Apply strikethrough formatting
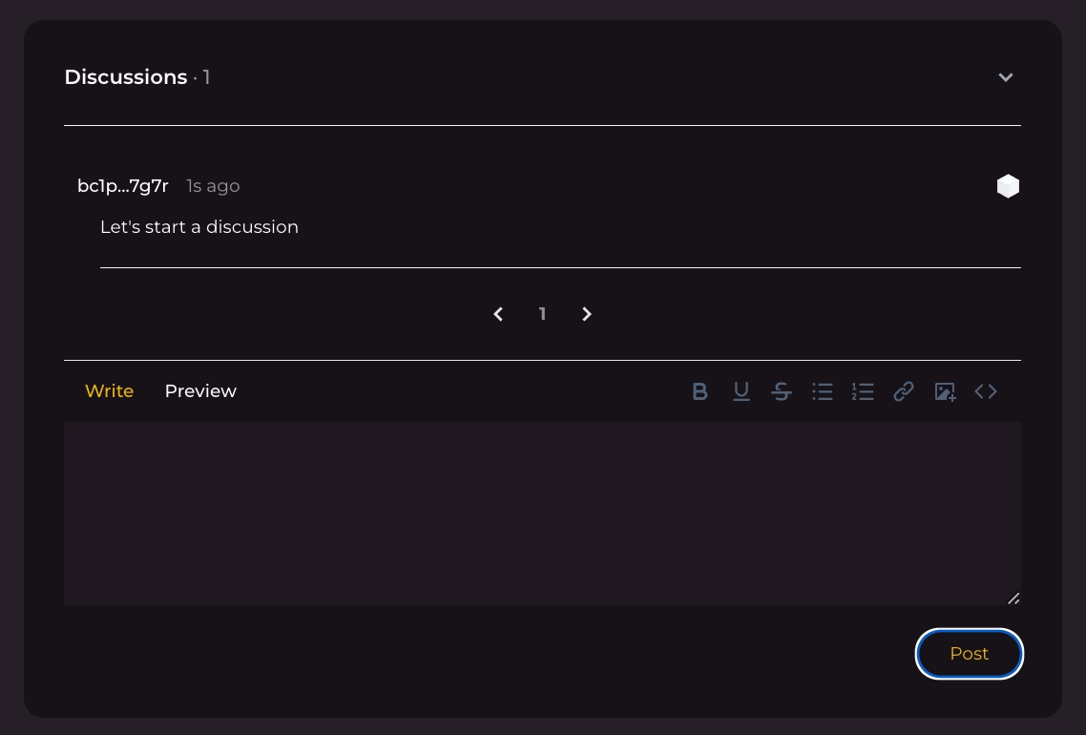1086x735 pixels. point(782,391)
